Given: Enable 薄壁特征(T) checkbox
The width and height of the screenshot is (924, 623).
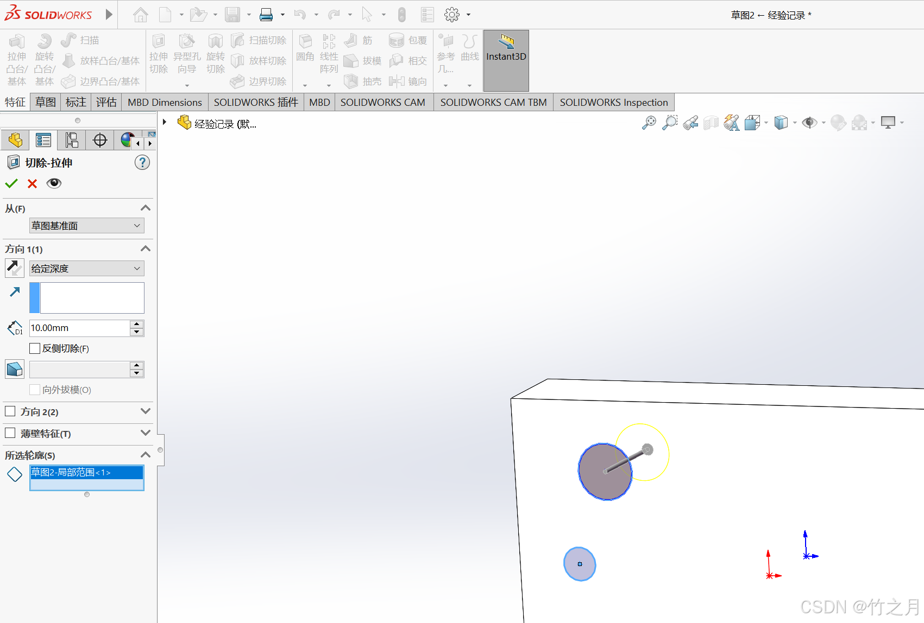Looking at the screenshot, I should [x=10, y=433].
